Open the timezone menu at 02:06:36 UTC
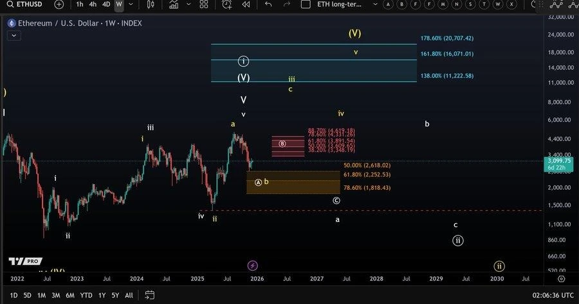Image resolution: width=579 pixels, height=304 pixels. click(x=553, y=295)
